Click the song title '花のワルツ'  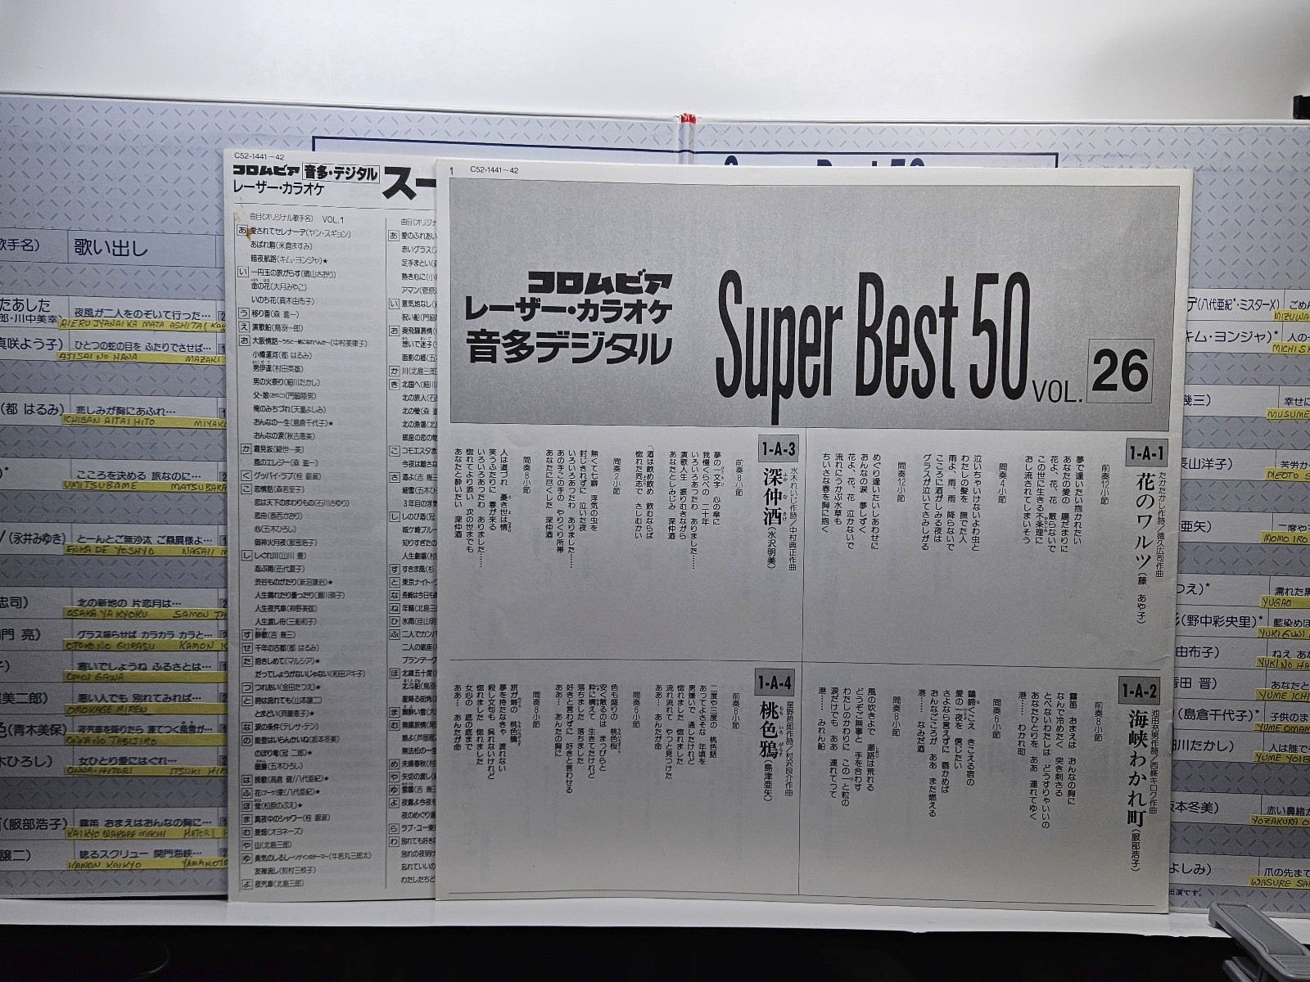[x=1144, y=523]
